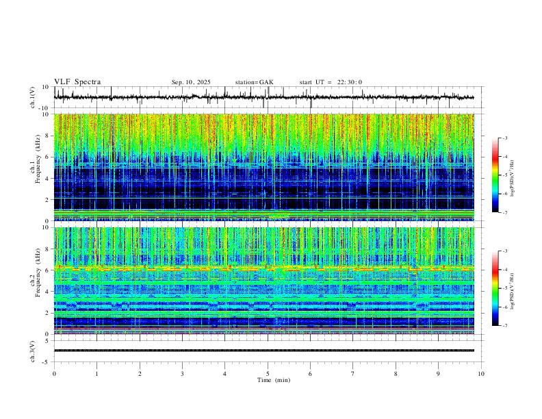Click the ch.1 spectrogram panel
The height and width of the screenshot is (419, 542).
tap(263, 167)
